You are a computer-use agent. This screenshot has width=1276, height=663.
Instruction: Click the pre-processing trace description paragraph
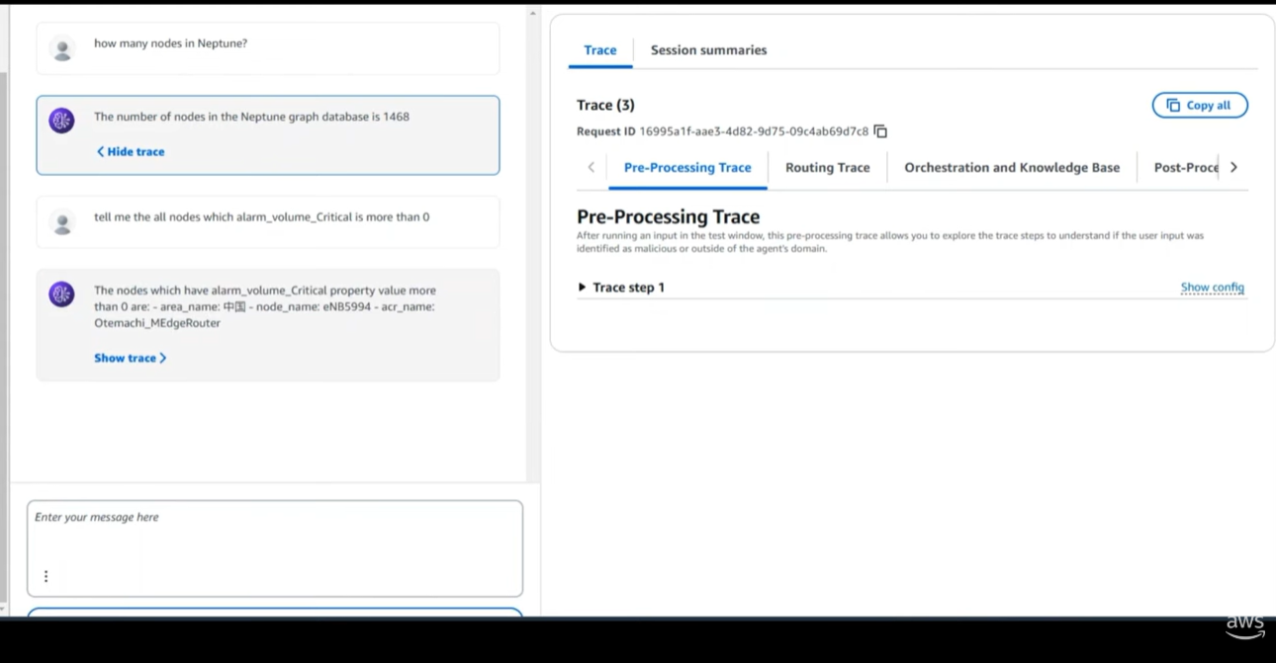point(890,242)
